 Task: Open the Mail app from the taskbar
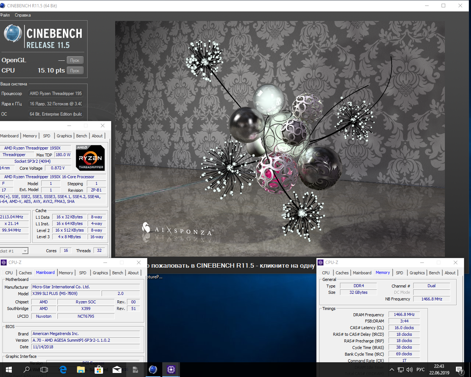point(117,370)
